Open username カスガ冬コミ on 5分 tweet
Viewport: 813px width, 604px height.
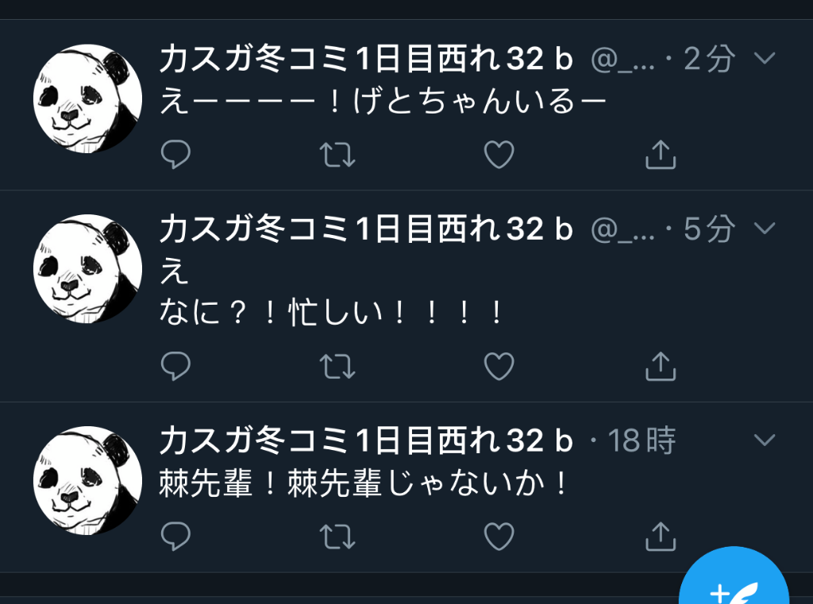366,229
